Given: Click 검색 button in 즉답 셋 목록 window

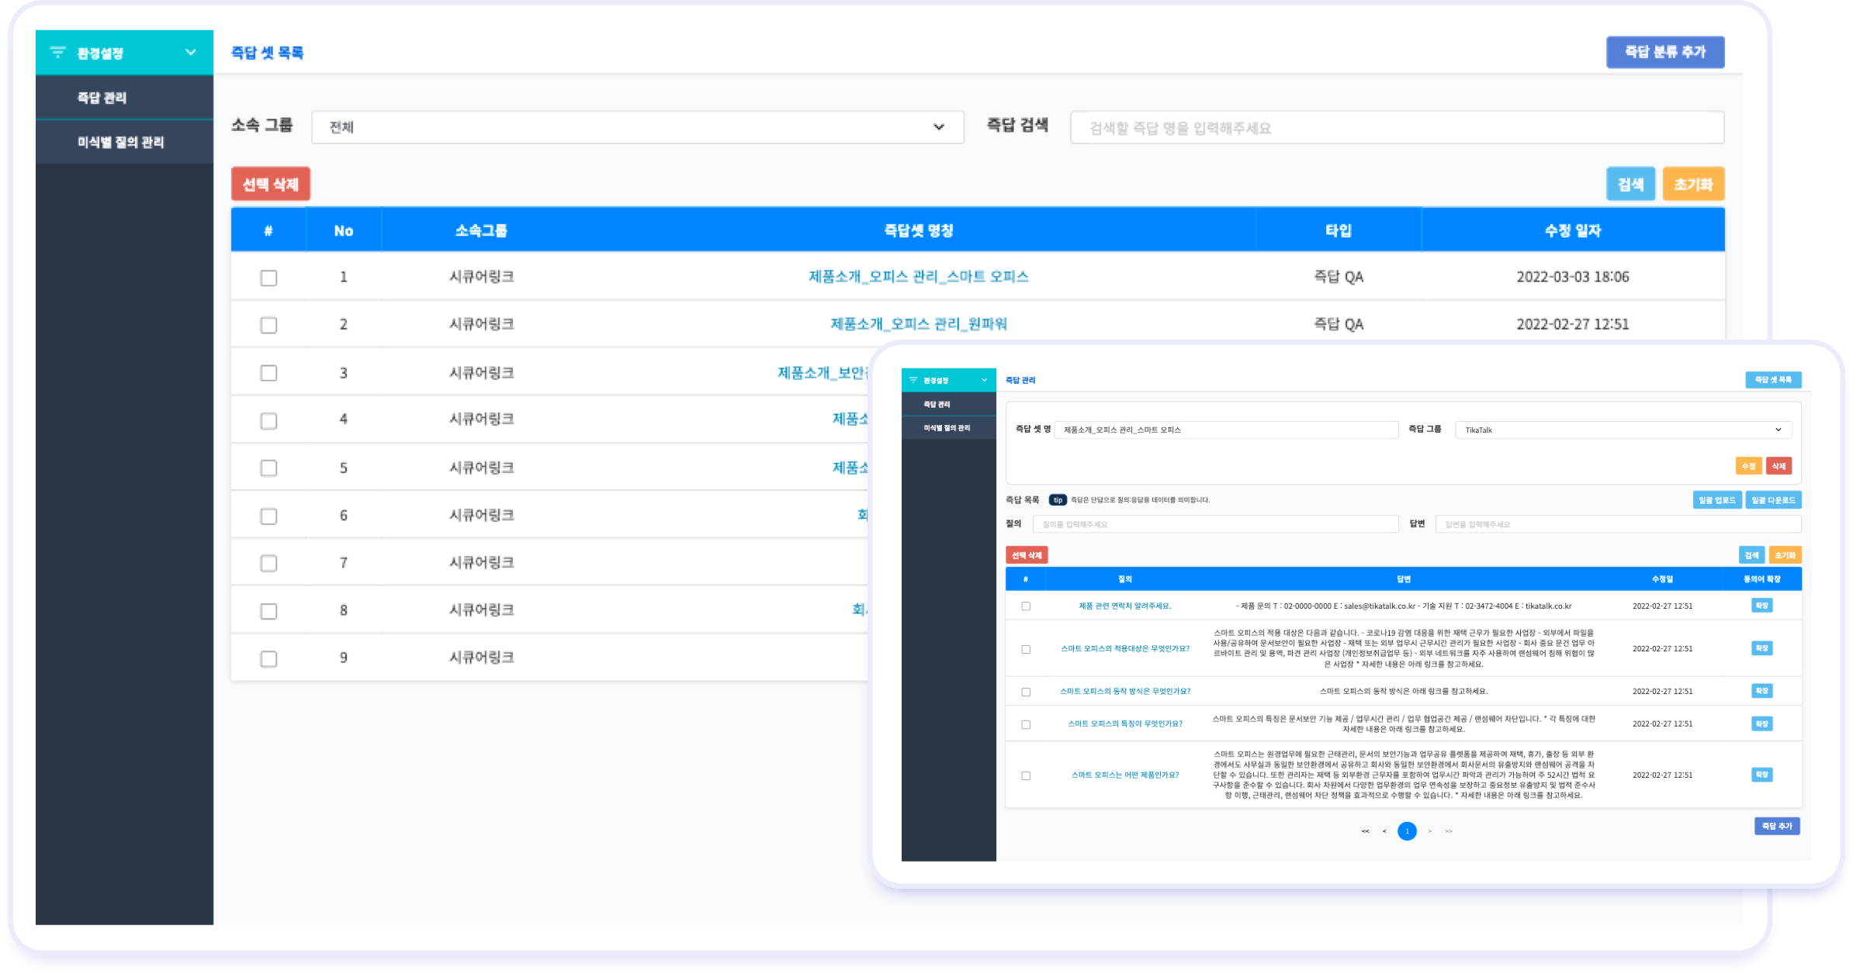Looking at the screenshot, I should [1630, 184].
